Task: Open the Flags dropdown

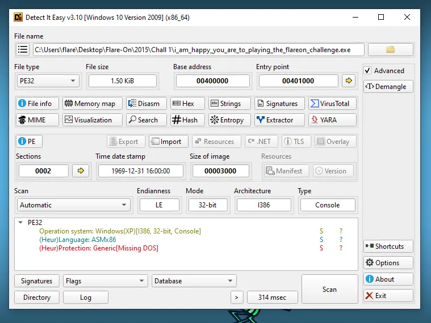Action: pyautogui.click(x=105, y=281)
